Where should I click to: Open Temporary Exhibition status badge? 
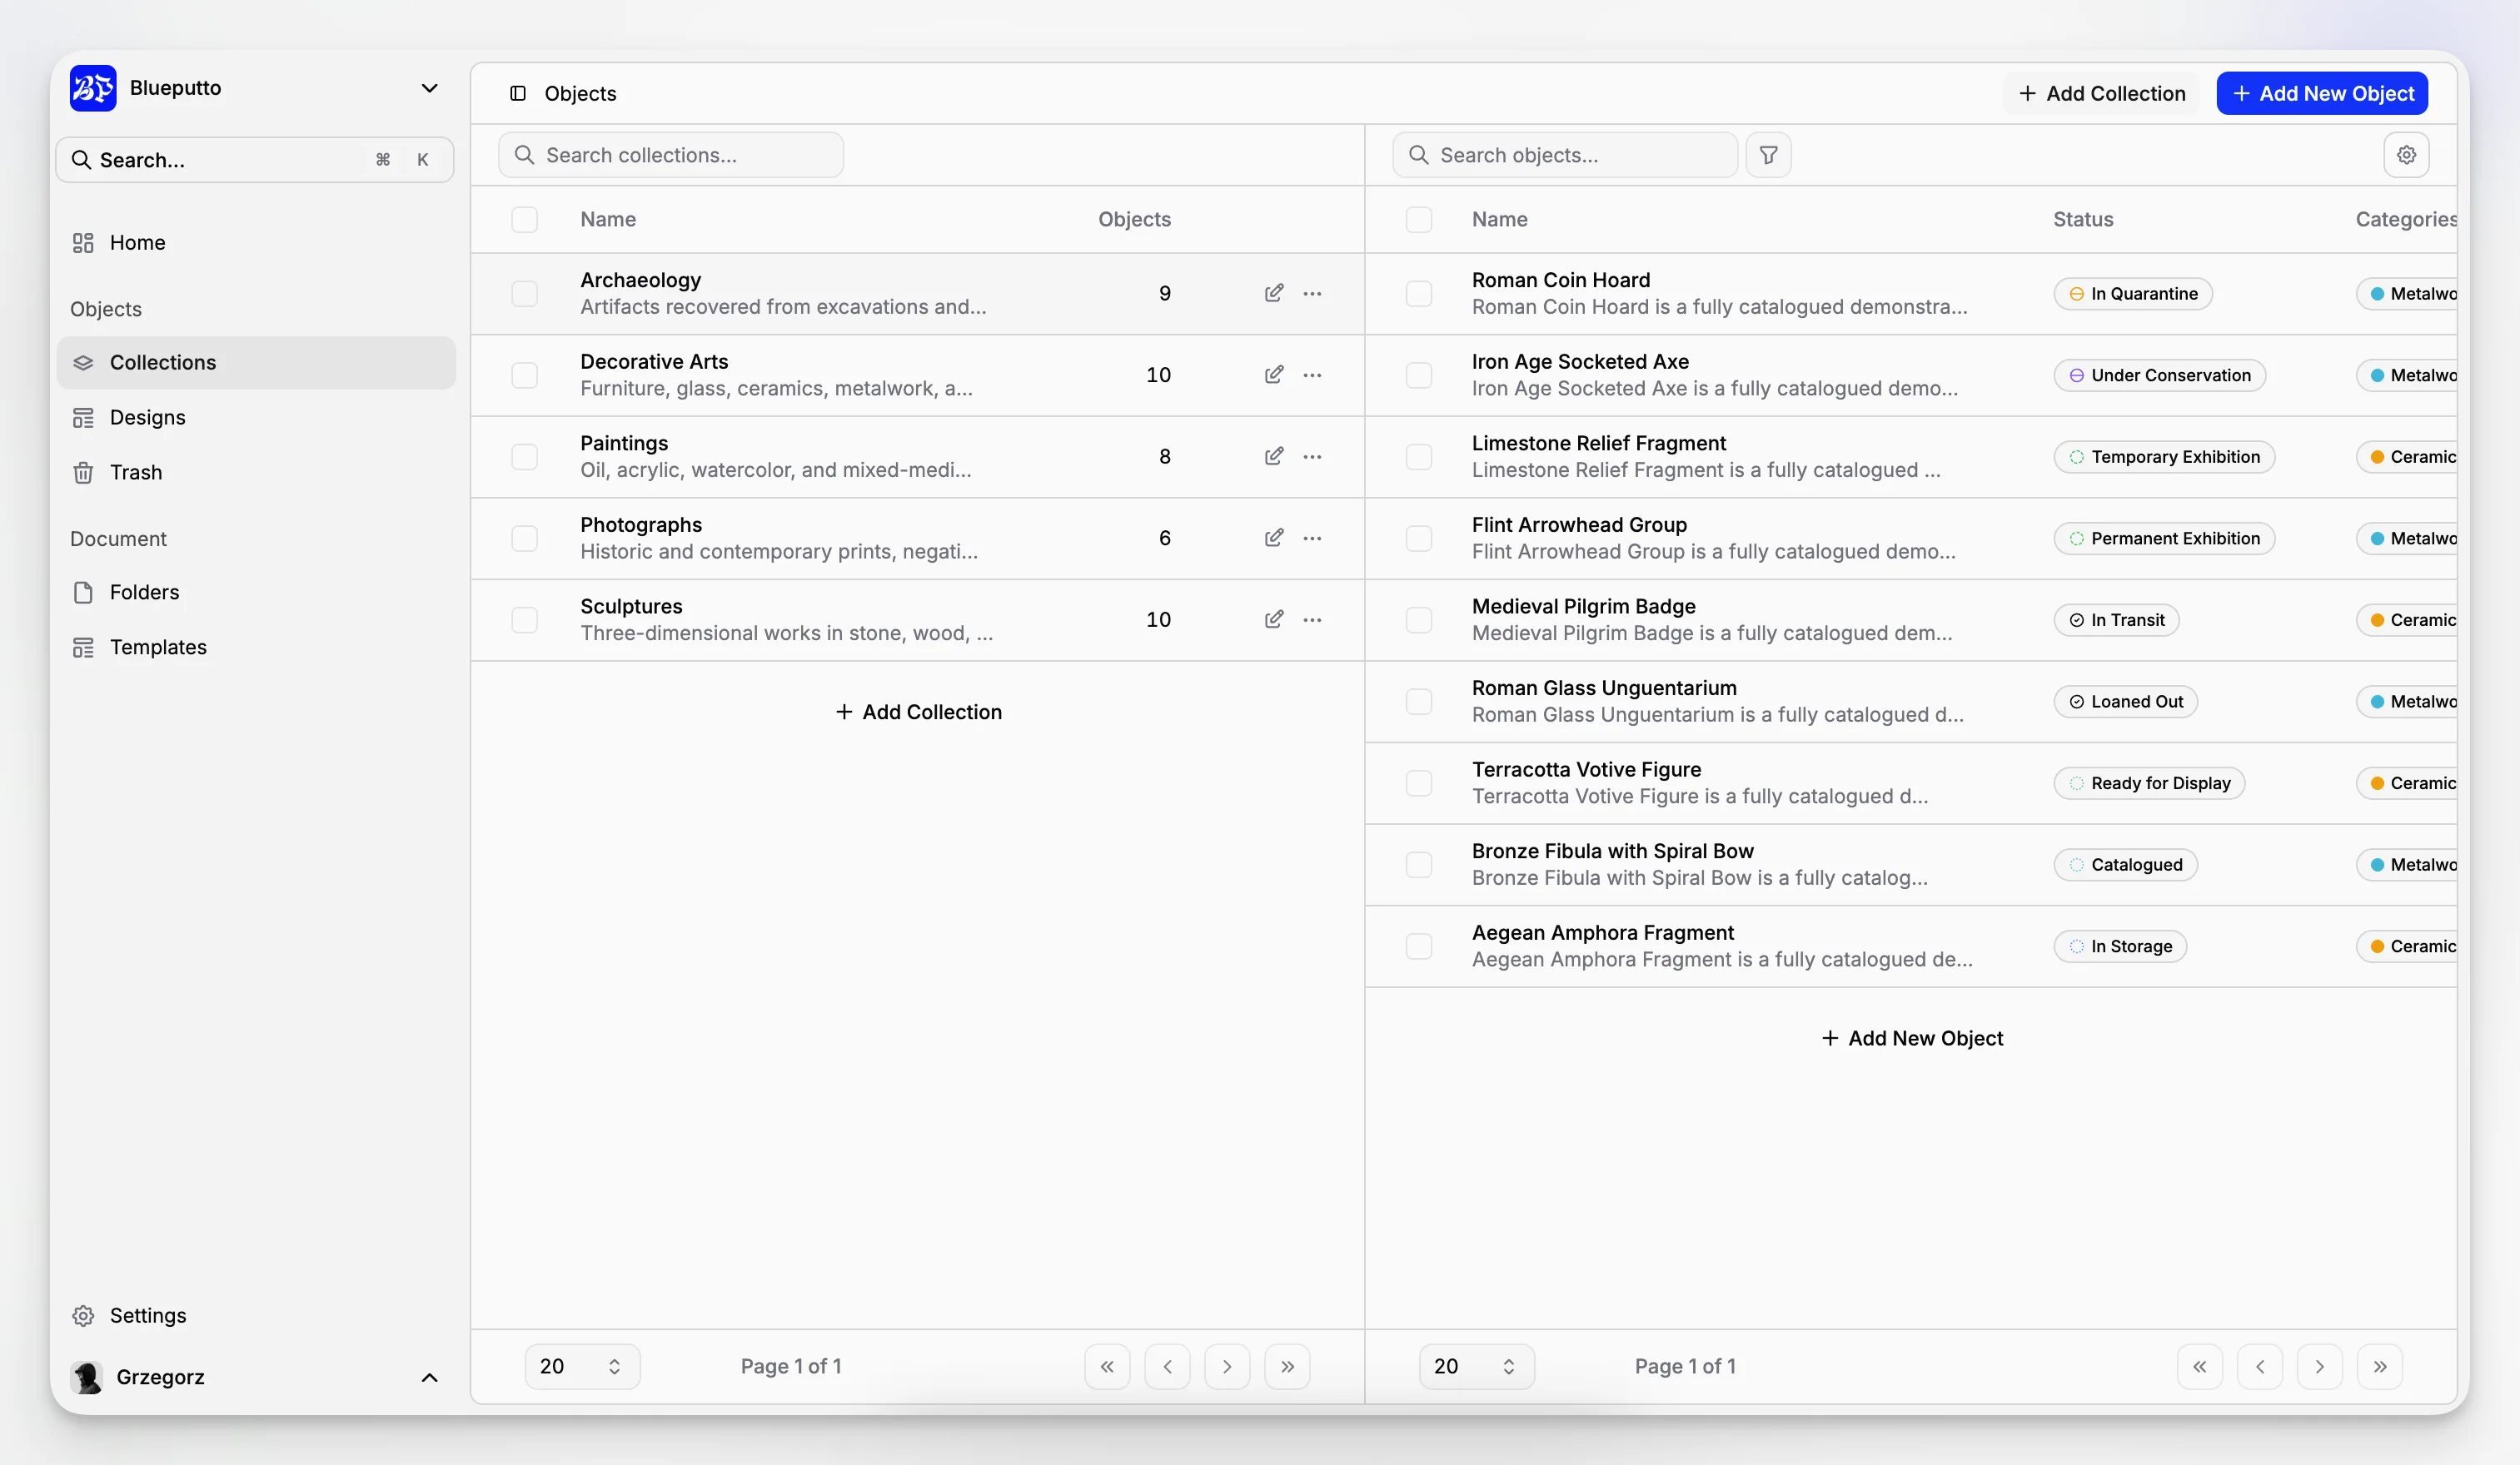click(x=2164, y=455)
